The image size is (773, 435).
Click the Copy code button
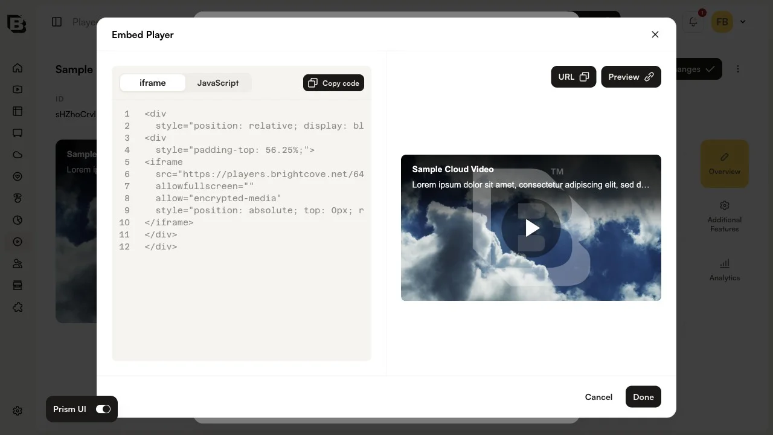(x=333, y=83)
